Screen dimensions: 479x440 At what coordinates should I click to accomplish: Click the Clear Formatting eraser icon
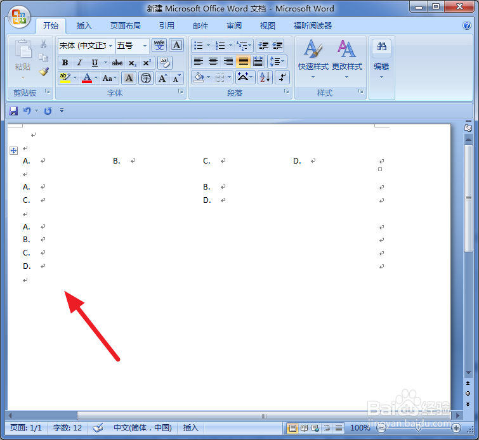pos(165,63)
